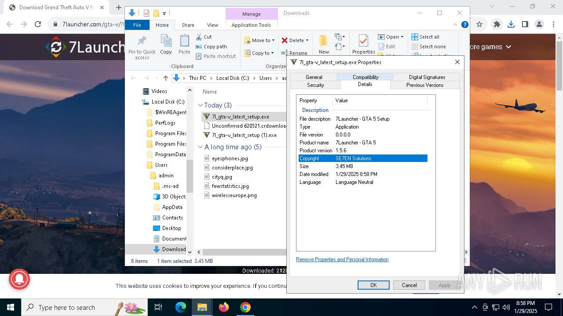
Task: Bookmark this page with star icon
Action: point(479,25)
